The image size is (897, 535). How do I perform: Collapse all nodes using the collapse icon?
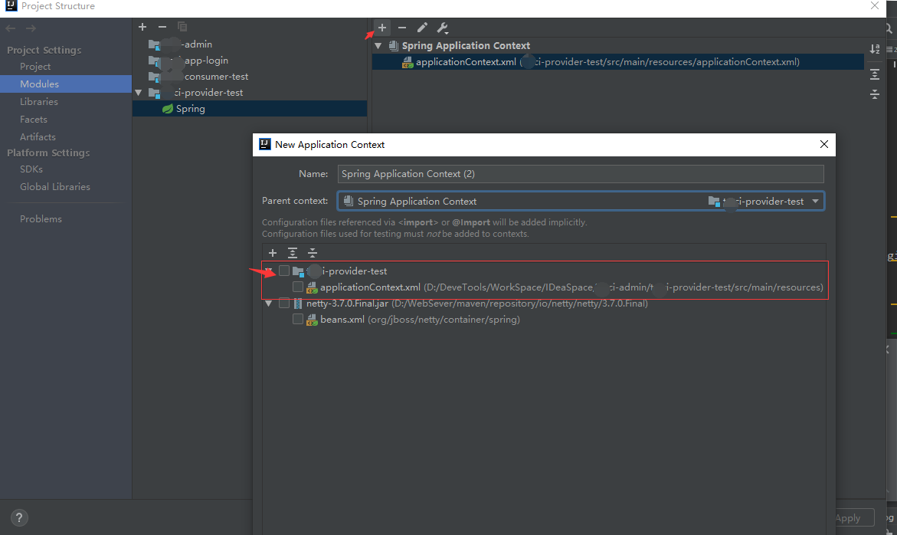(312, 252)
